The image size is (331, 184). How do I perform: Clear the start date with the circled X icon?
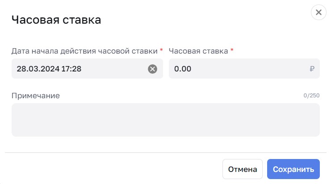153,69
